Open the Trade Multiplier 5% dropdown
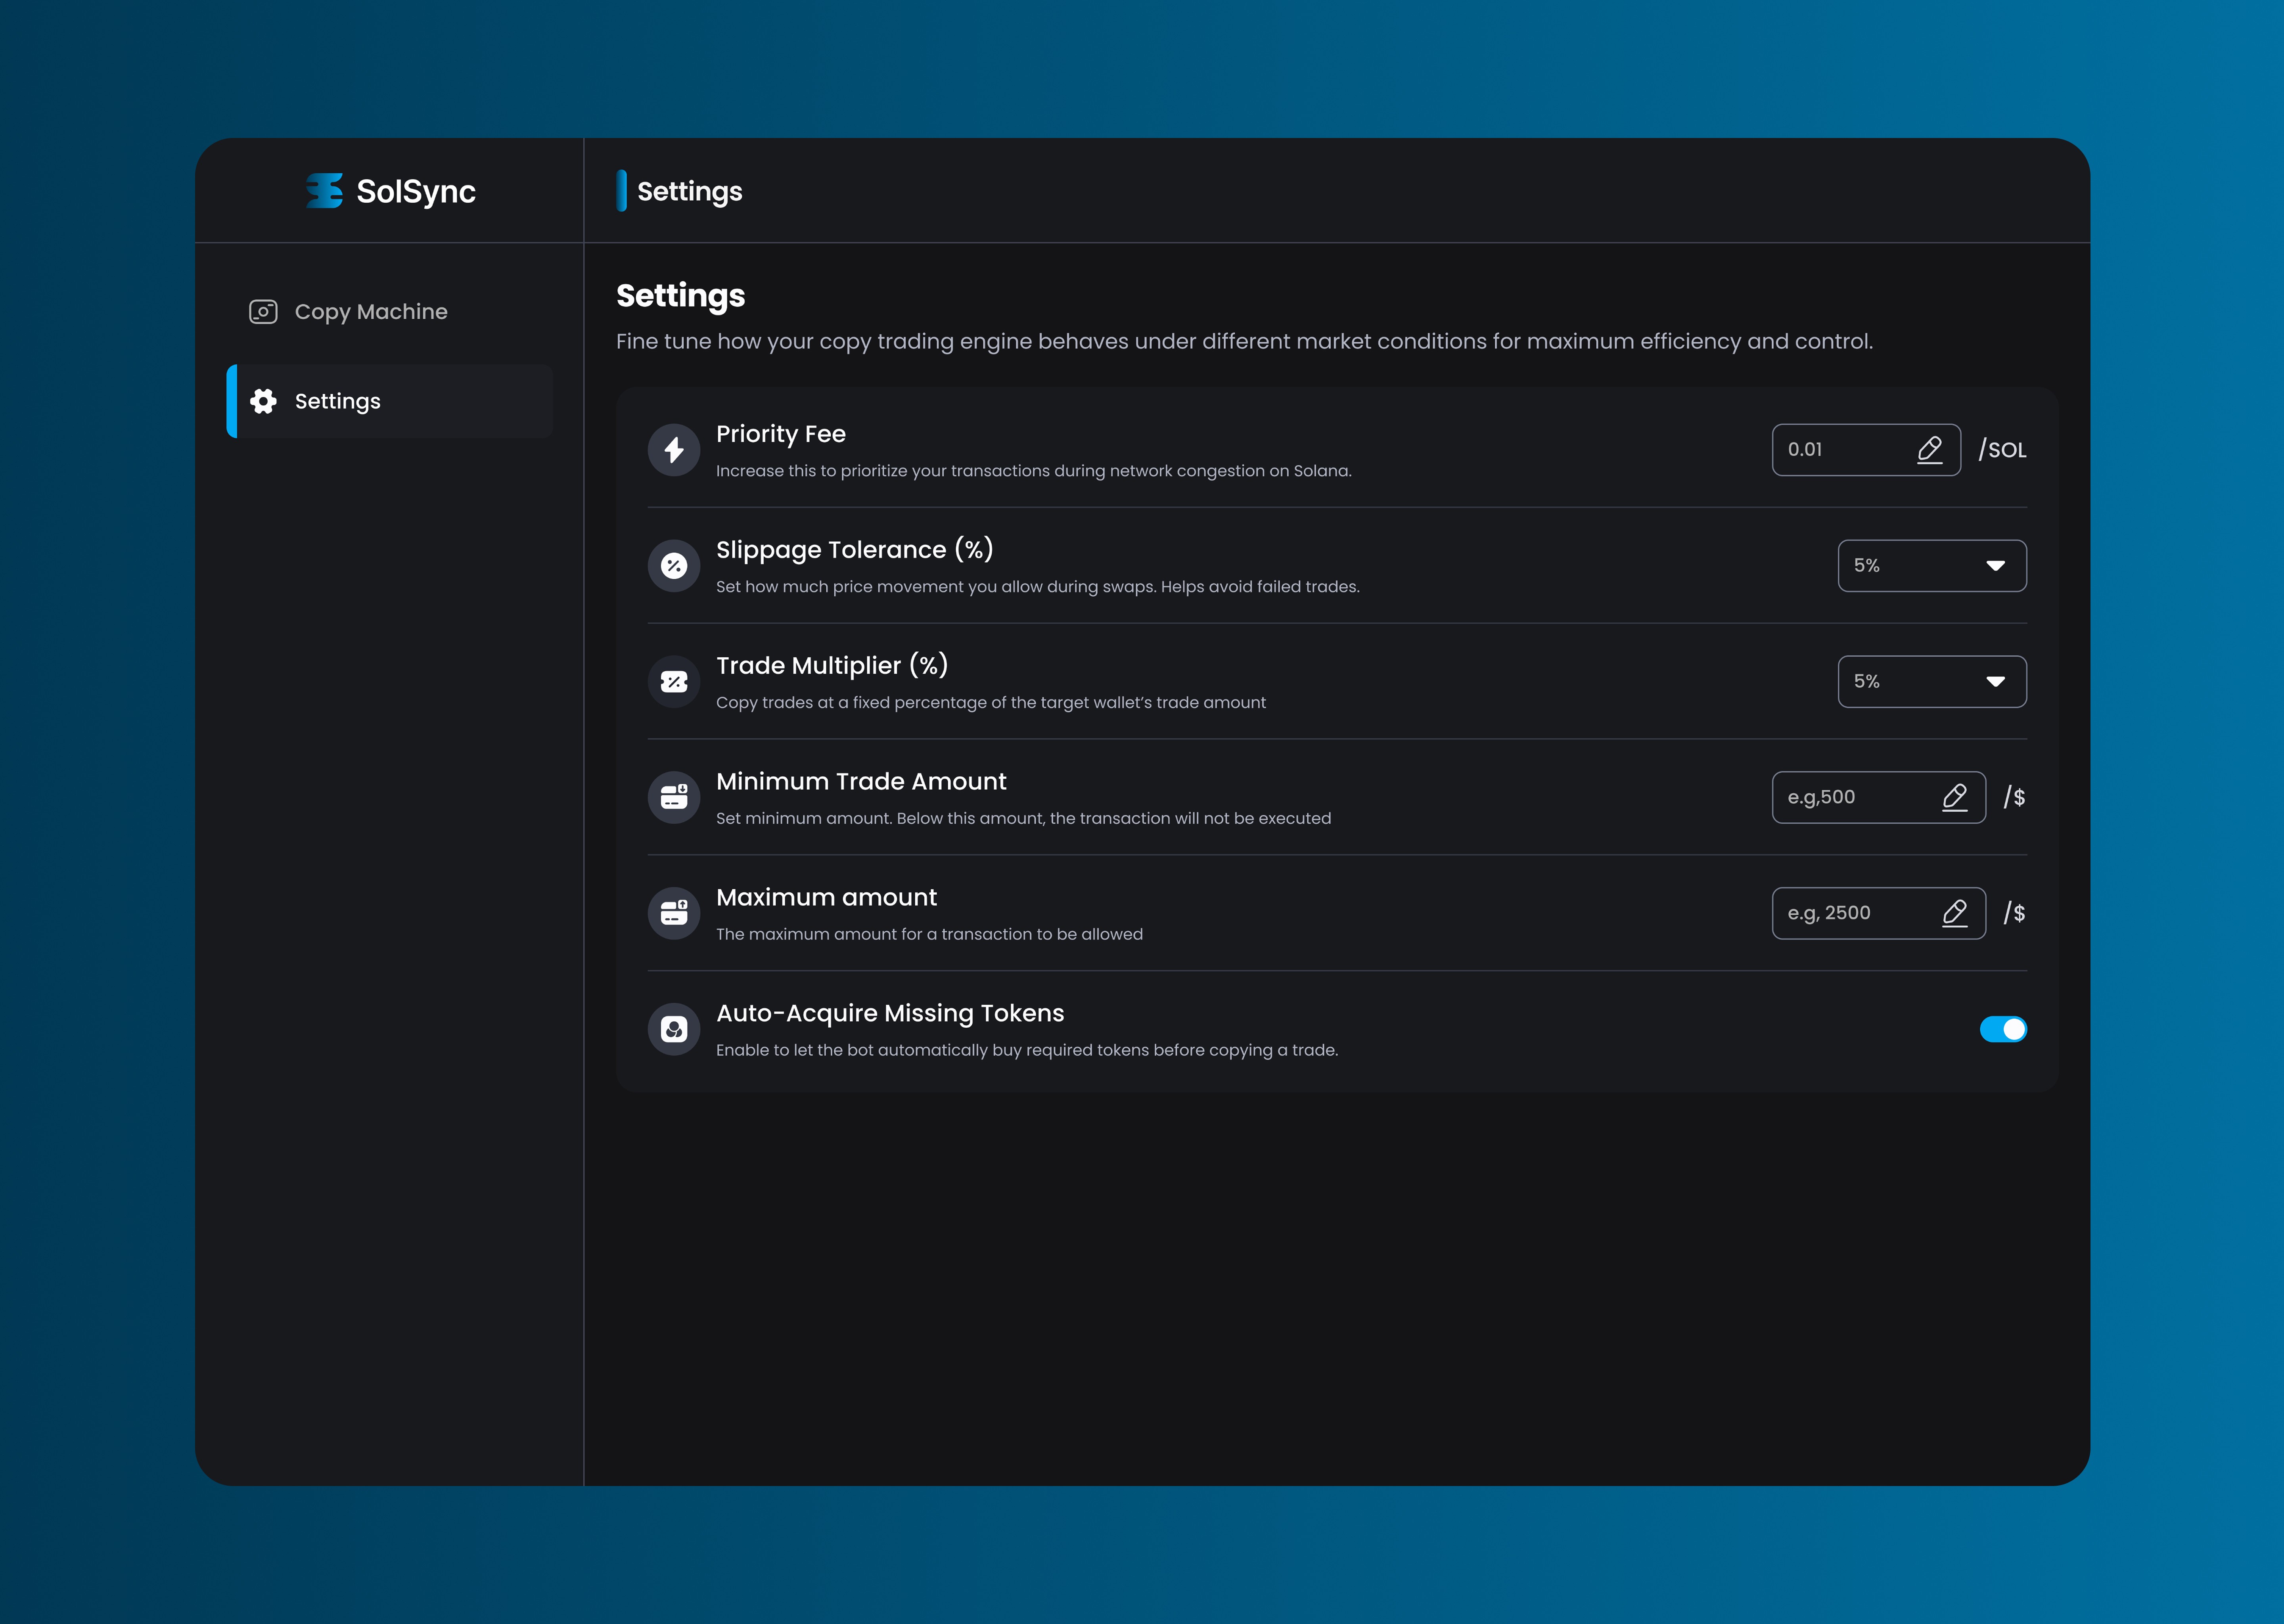This screenshot has height=1624, width=2284. (1932, 682)
